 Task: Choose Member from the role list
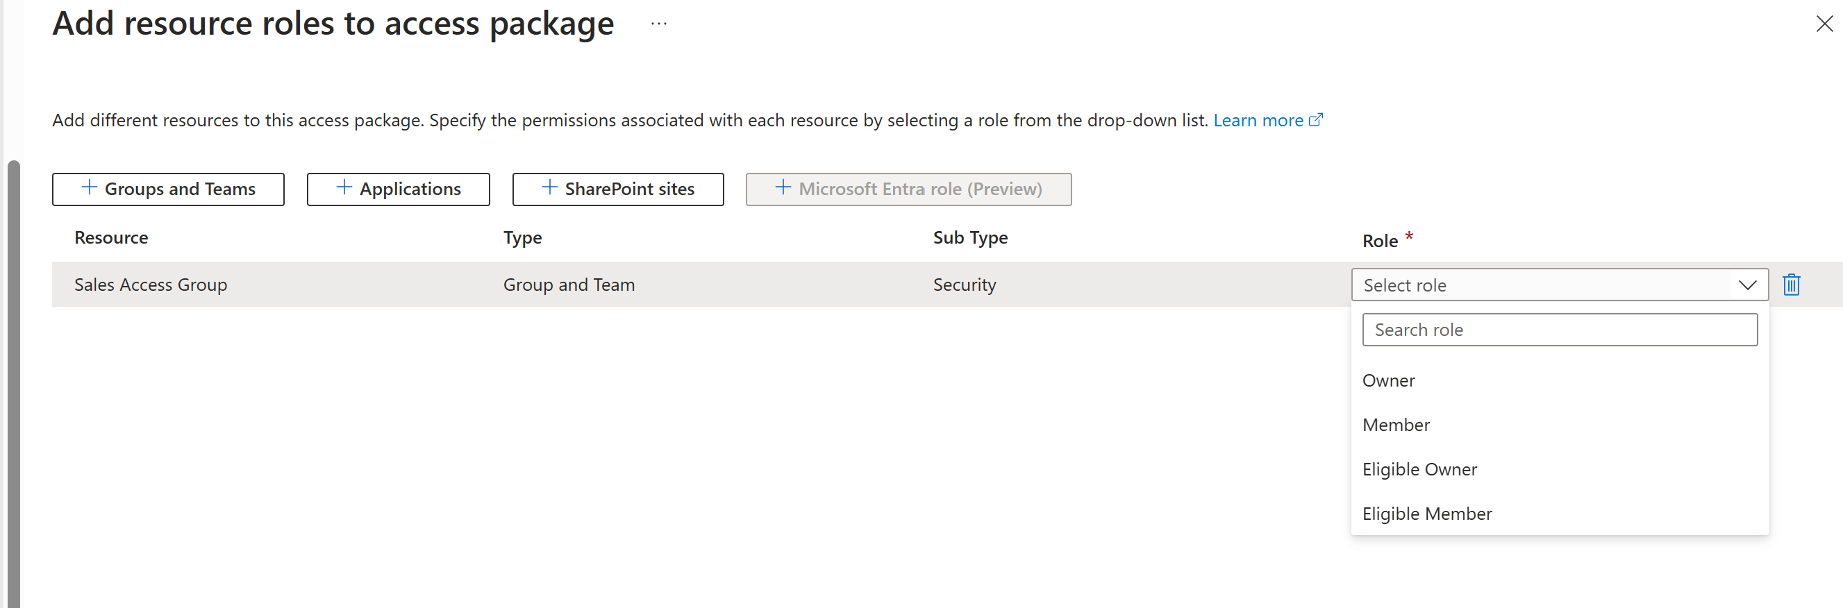point(1396,425)
